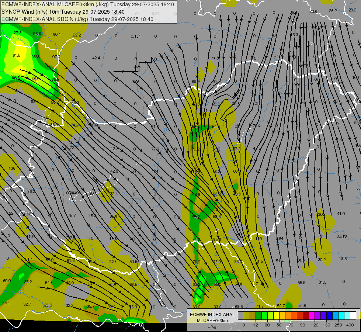Click the map value 129
This screenshot has height=332, width=361.
[x=135, y=81]
